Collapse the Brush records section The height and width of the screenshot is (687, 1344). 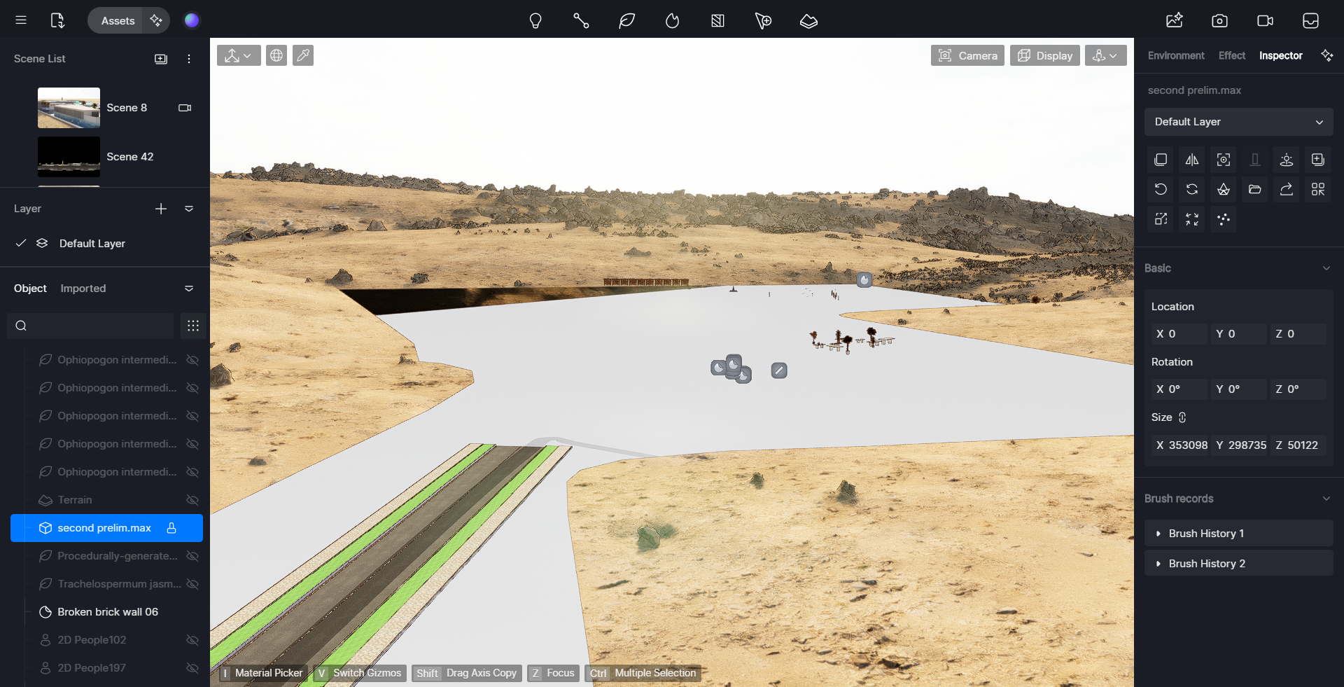(x=1326, y=499)
